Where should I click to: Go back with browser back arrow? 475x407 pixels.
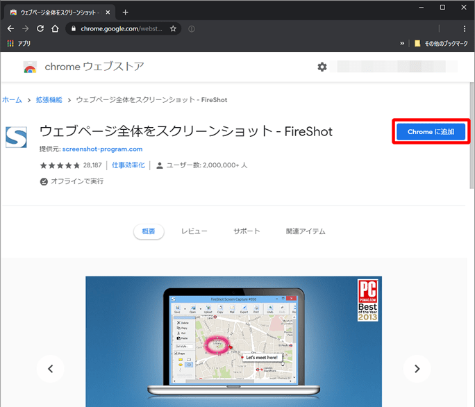click(10, 28)
